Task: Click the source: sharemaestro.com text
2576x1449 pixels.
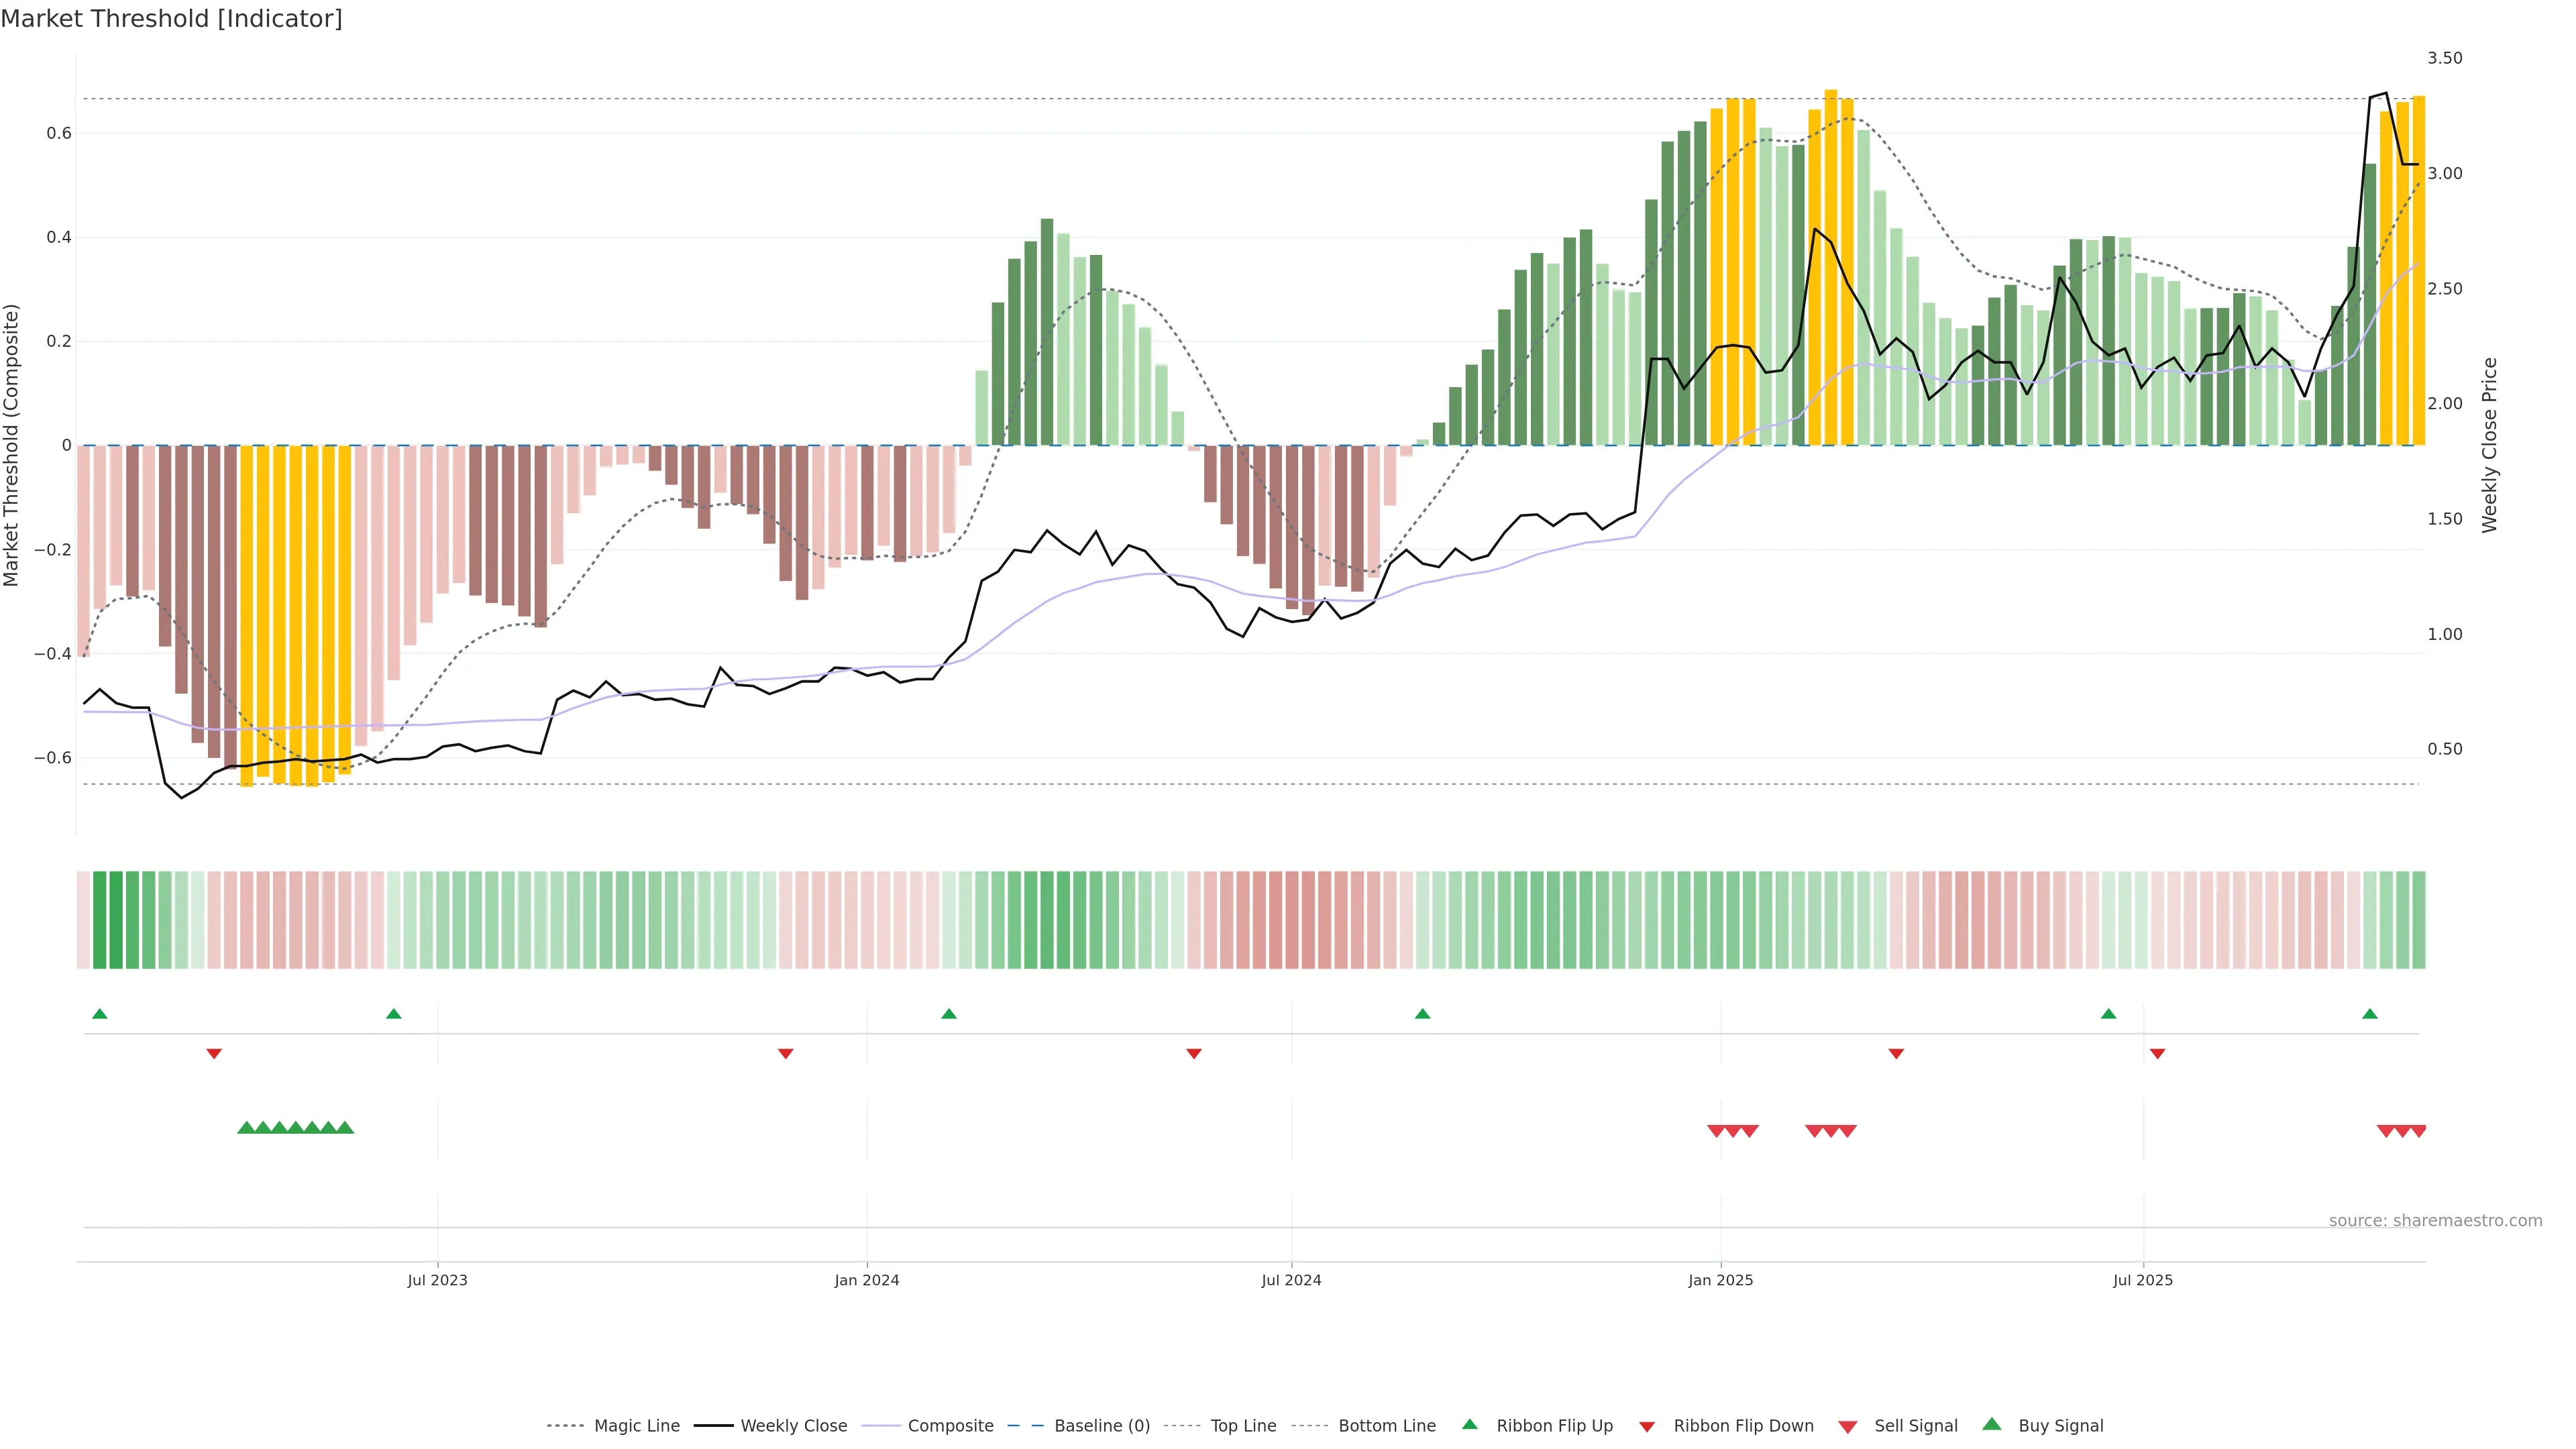Action: (2435, 1220)
